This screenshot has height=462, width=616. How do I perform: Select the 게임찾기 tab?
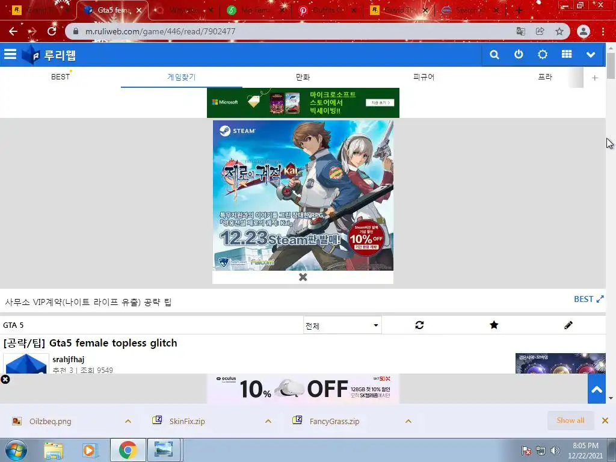coord(182,77)
